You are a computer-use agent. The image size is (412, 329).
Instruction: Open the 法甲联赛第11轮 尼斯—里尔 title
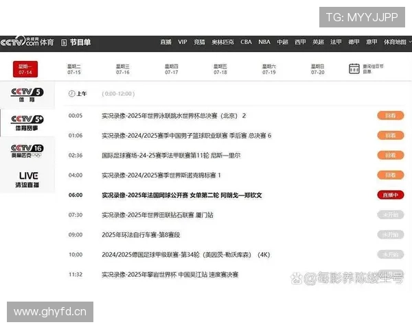click(171, 156)
